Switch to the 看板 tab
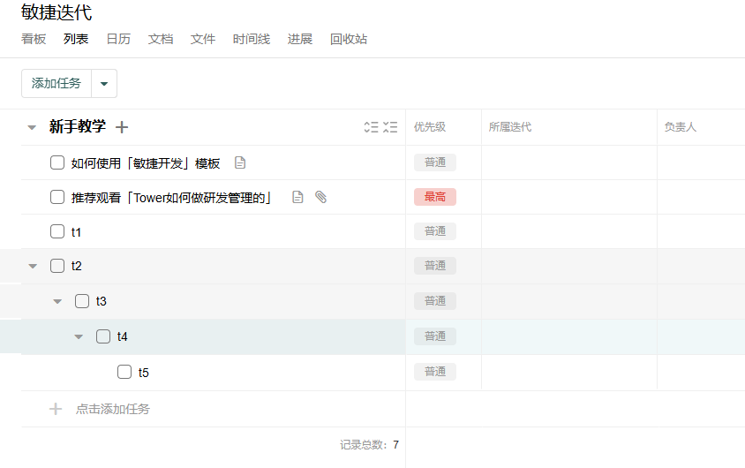The image size is (745, 468). 34,39
